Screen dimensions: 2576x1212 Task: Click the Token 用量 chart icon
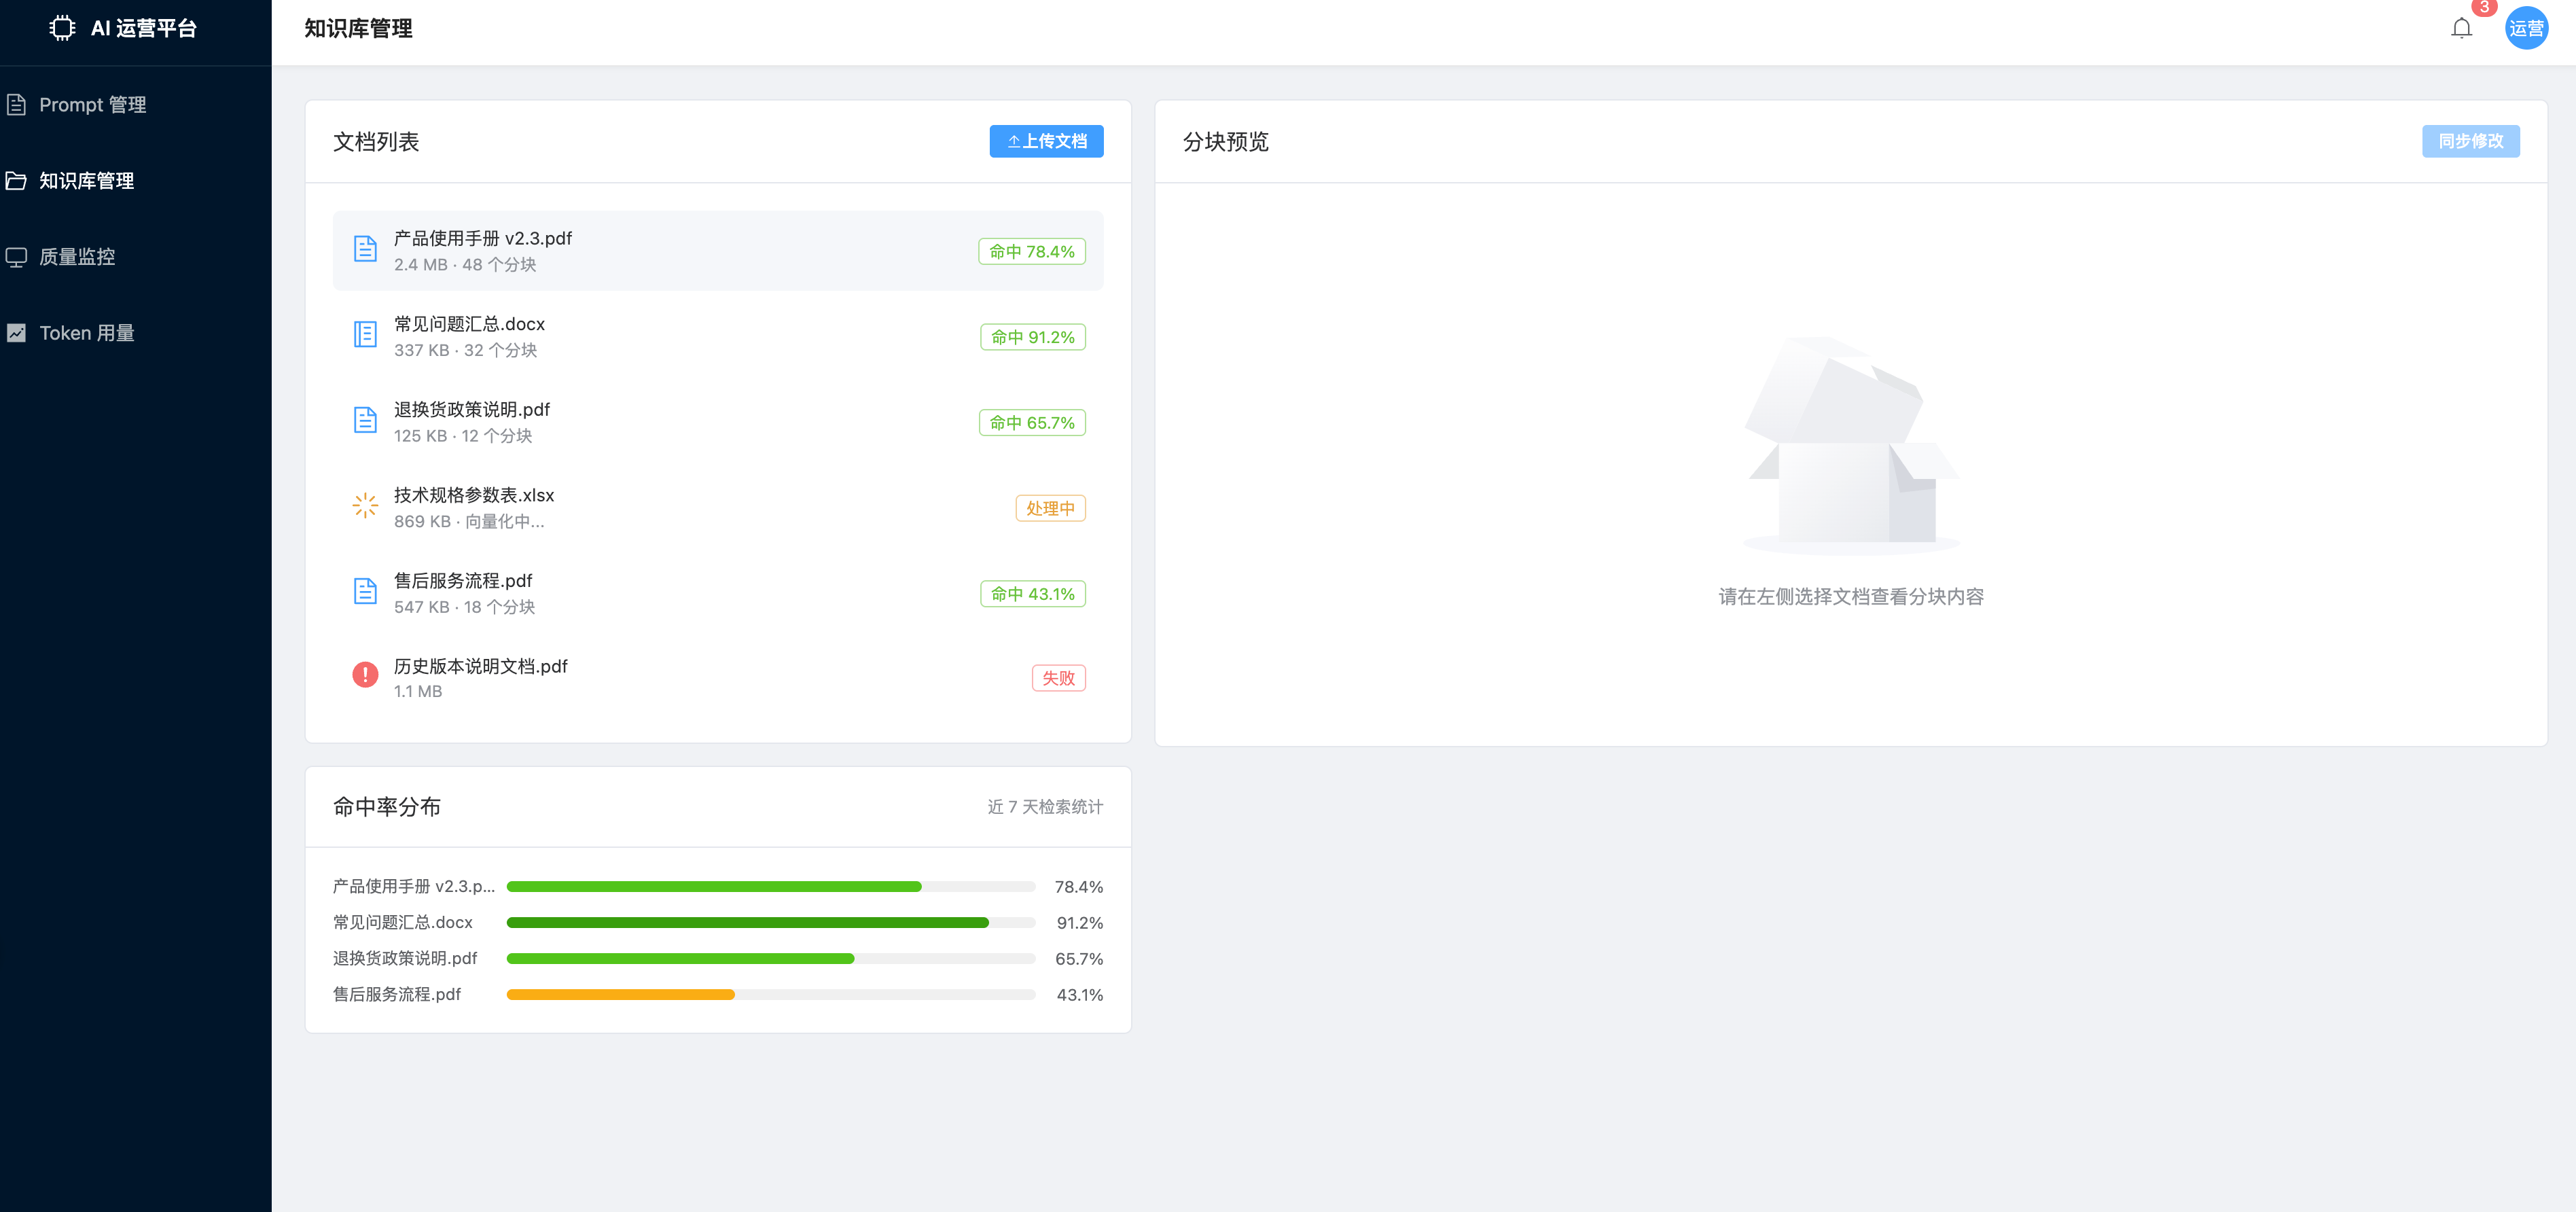click(x=16, y=333)
